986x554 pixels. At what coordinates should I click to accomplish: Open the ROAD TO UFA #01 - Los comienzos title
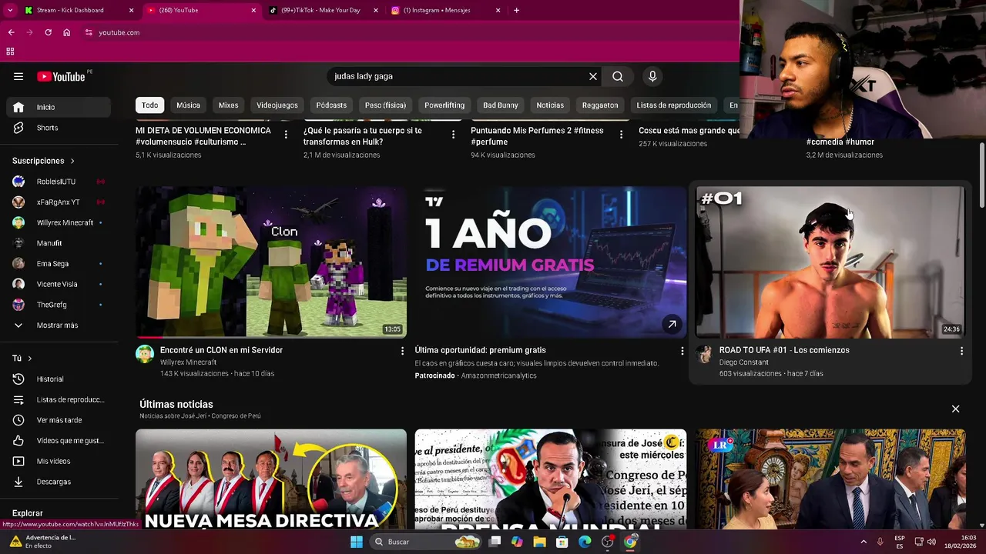[x=784, y=350]
